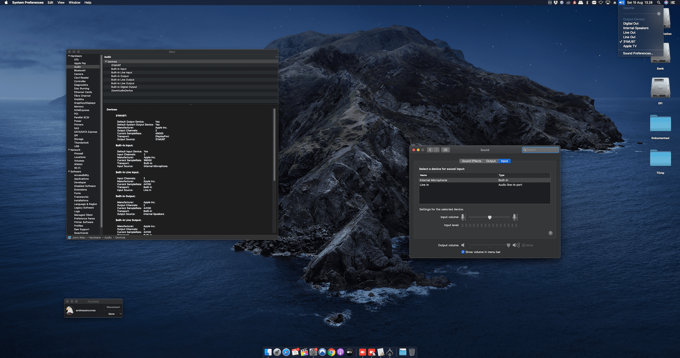Launch Safari from the Dock
Image resolution: width=680 pixels, height=358 pixels.
click(x=286, y=352)
